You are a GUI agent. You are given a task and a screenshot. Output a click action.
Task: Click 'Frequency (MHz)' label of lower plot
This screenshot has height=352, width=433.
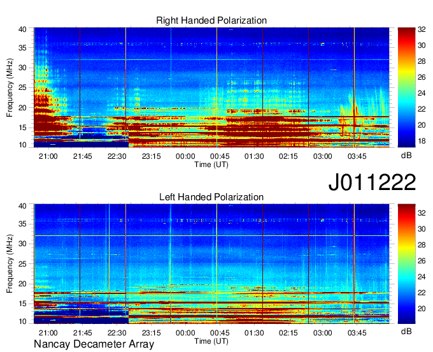[10, 264]
